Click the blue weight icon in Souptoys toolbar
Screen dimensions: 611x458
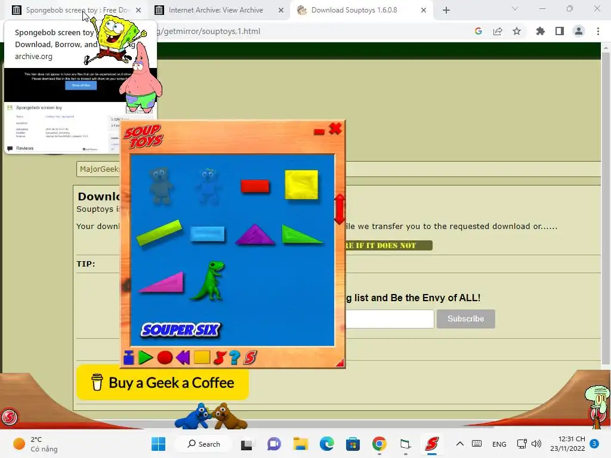pyautogui.click(x=129, y=358)
